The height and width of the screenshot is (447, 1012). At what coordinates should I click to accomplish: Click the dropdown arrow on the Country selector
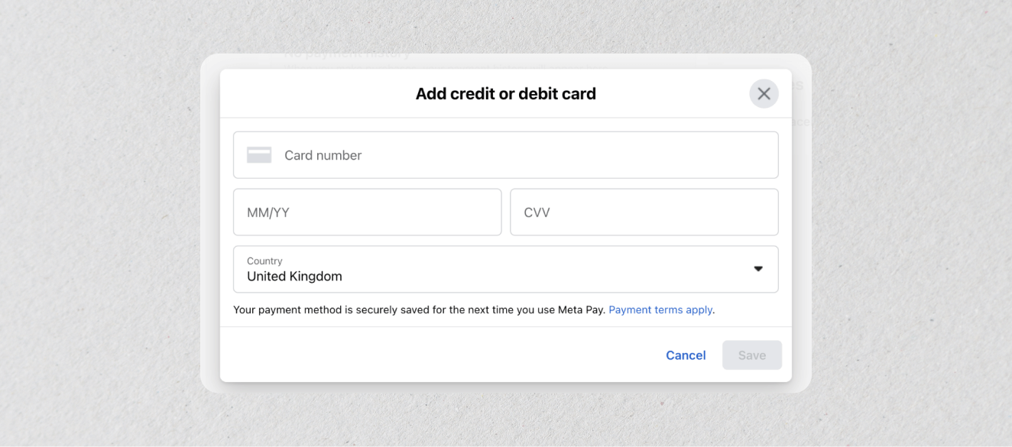[757, 269]
